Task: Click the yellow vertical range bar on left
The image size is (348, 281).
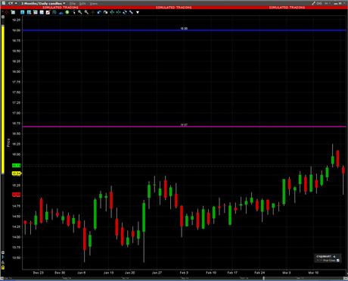Action: (x=3, y=100)
